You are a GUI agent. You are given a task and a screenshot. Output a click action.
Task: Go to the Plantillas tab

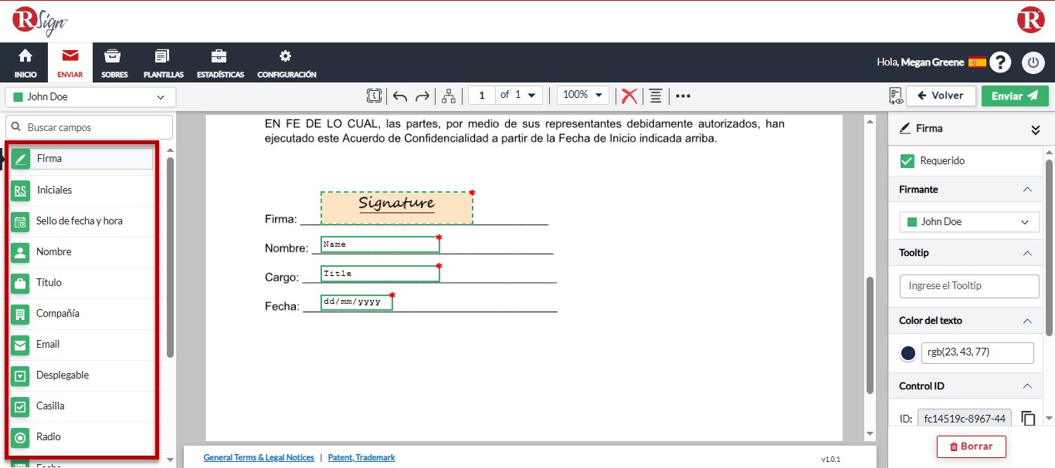coord(163,62)
